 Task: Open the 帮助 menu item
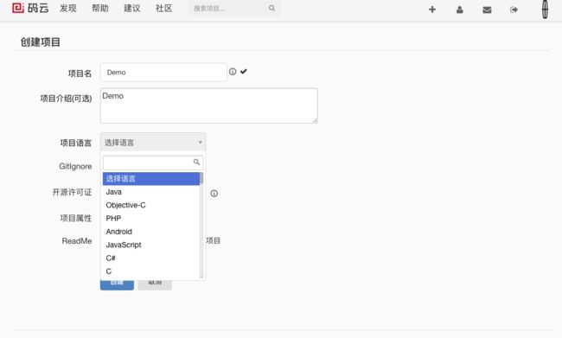pyautogui.click(x=100, y=9)
